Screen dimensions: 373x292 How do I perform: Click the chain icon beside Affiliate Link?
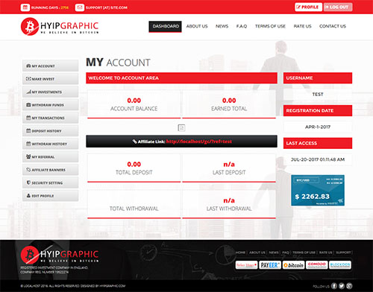[x=134, y=142]
